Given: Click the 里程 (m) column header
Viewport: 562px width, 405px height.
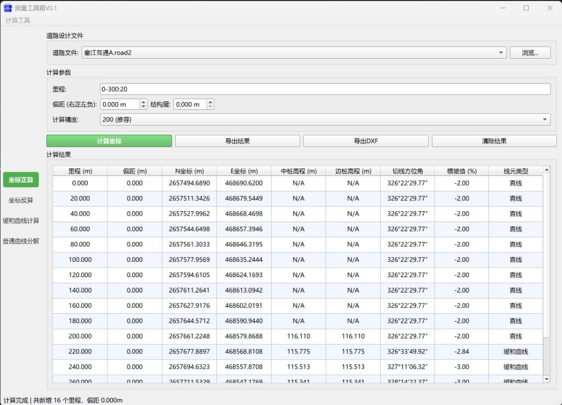Looking at the screenshot, I should coord(80,171).
